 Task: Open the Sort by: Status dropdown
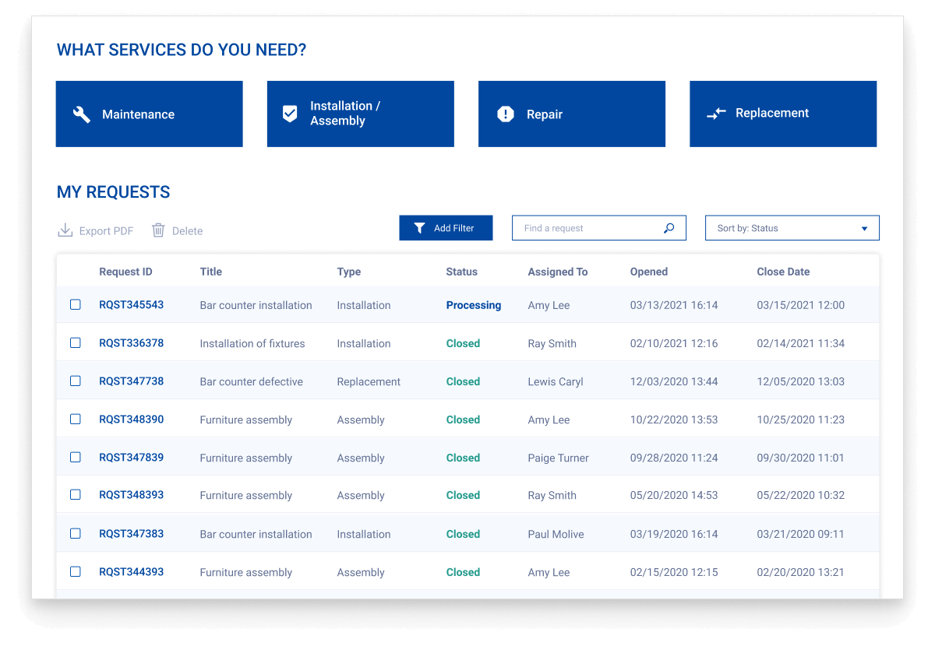point(792,228)
